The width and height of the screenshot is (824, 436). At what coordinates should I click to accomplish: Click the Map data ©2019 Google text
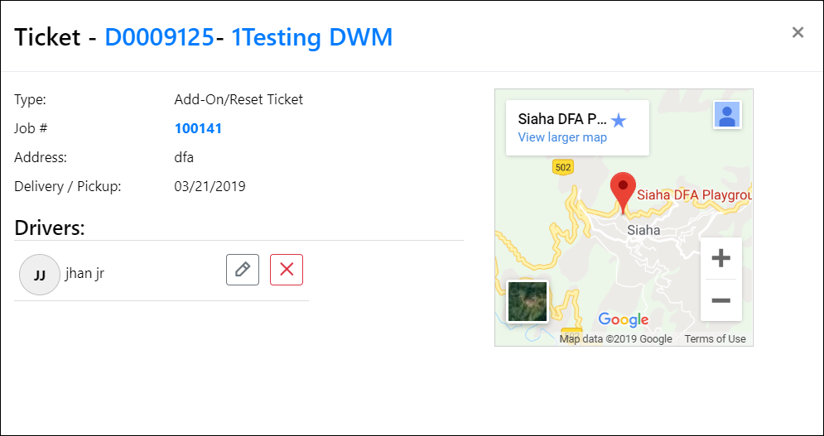615,339
